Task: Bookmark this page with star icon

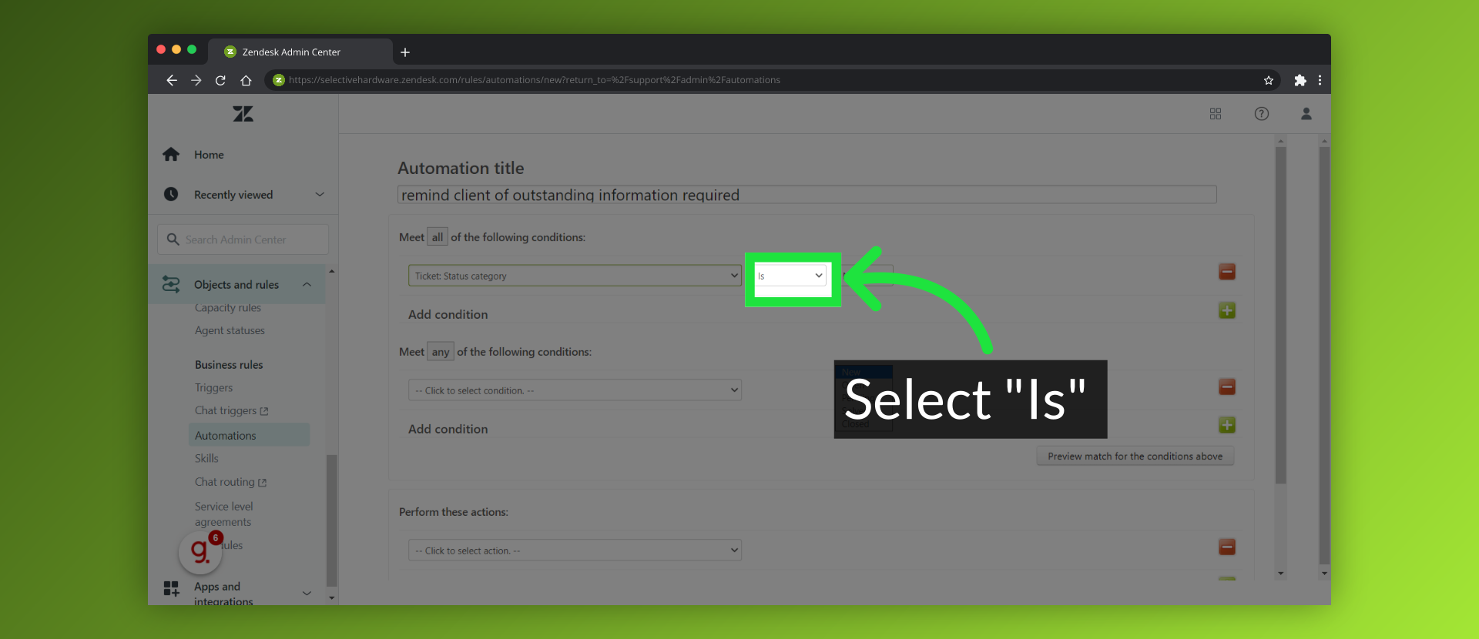Action: coord(1268,80)
